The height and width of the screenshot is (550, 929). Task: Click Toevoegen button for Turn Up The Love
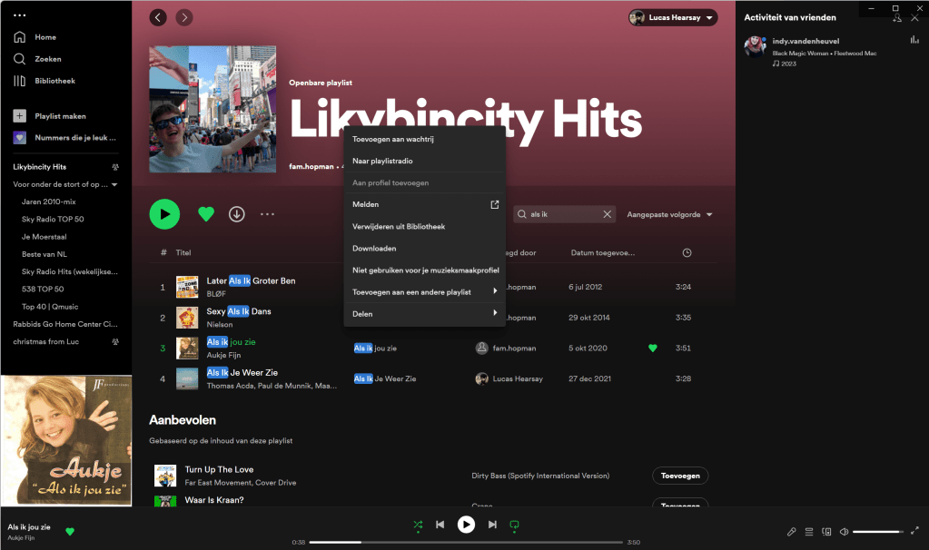[679, 476]
